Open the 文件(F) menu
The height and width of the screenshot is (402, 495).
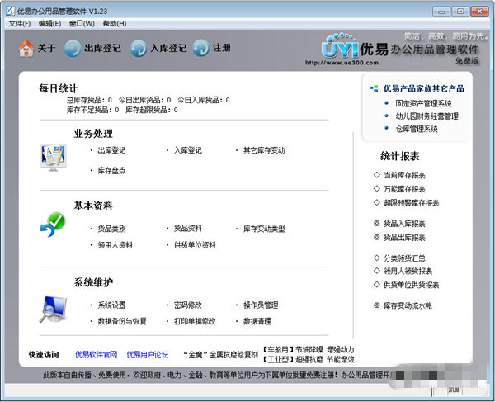pyautogui.click(x=19, y=24)
